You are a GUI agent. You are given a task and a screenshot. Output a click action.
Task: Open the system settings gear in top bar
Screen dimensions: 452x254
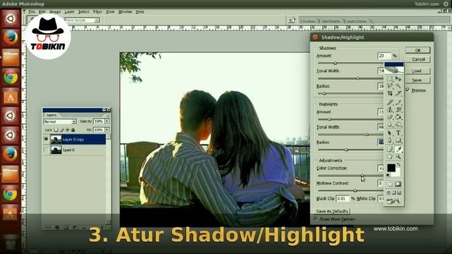tap(446, 4)
